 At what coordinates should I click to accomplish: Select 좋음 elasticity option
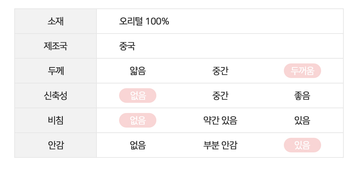click(x=302, y=96)
